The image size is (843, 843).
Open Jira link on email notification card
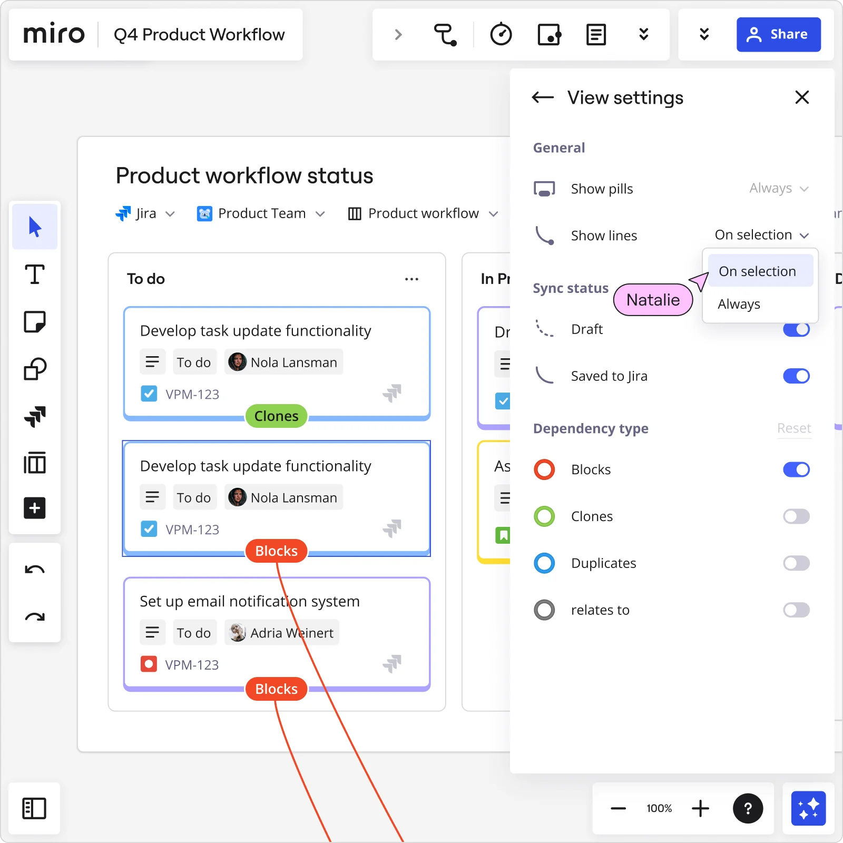392,664
